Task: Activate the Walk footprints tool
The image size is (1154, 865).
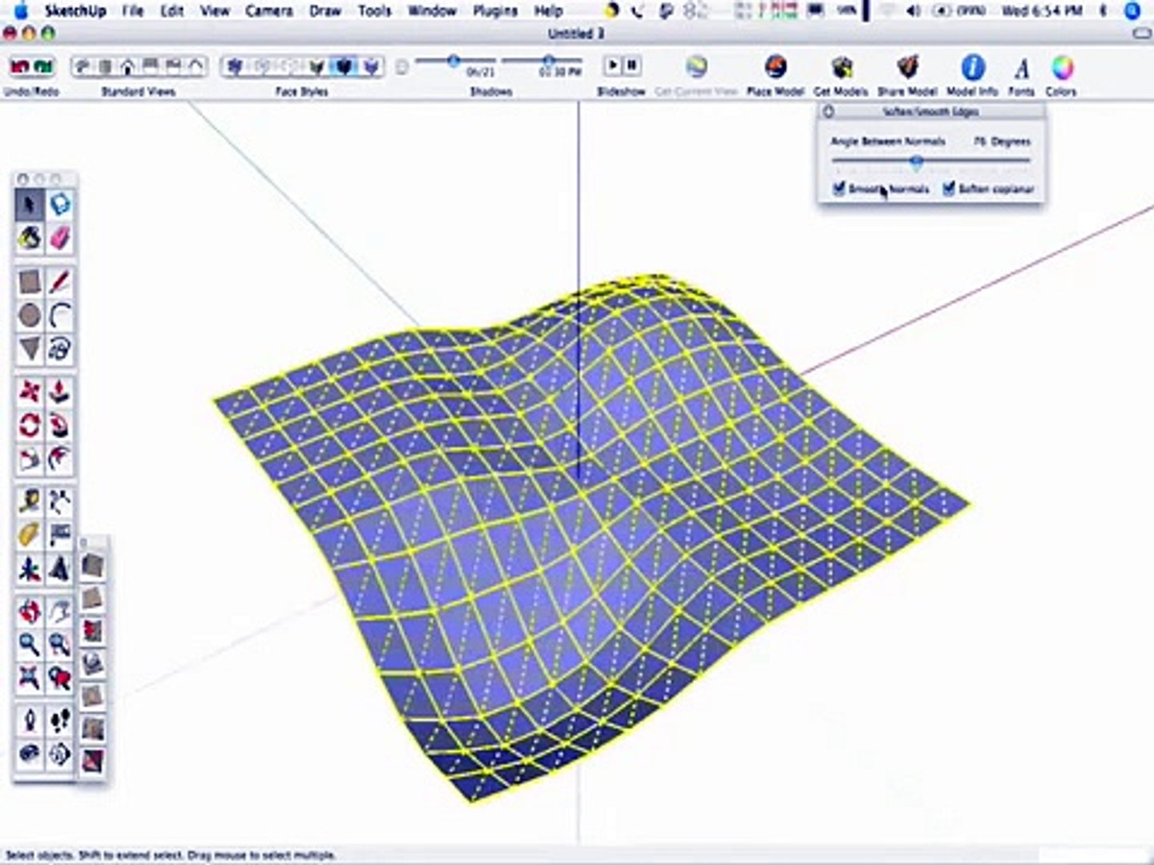Action: pyautogui.click(x=60, y=722)
